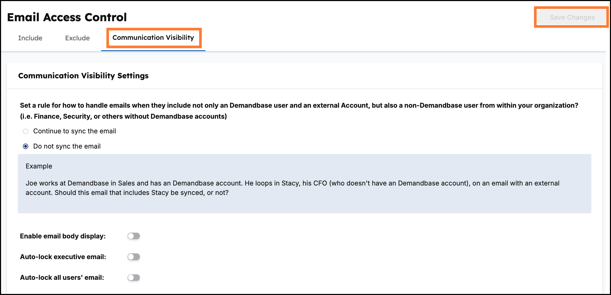Open the Exclude tab
The width and height of the screenshot is (611, 295).
pos(77,38)
